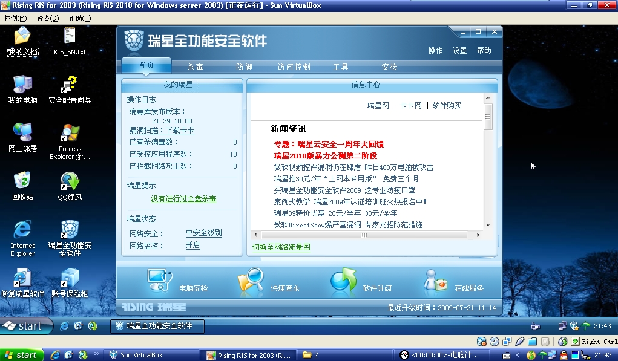Click guest Windows start button
Screen dimensions: 618x361
[27, 326]
